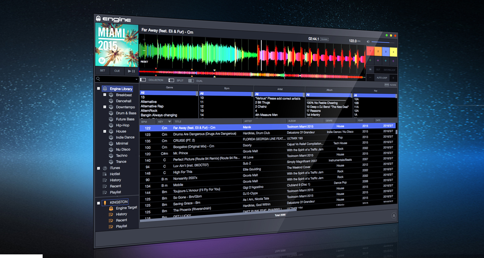Click the Hip-Hop crate icon
Viewport: 484px width, 258px height.
pyautogui.click(x=111, y=125)
